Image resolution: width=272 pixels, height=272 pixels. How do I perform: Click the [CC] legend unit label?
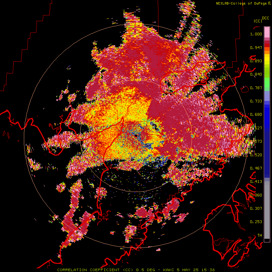[258, 21]
